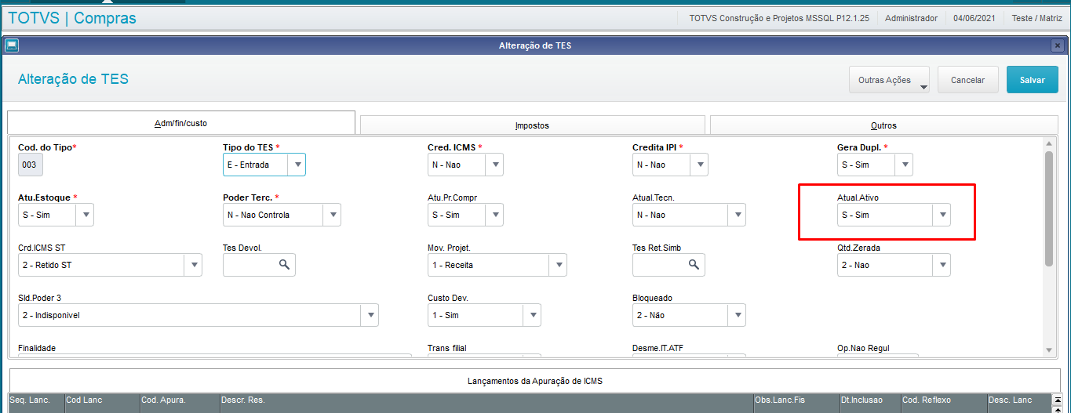Open the Atual.Ativo dropdown

tap(942, 215)
